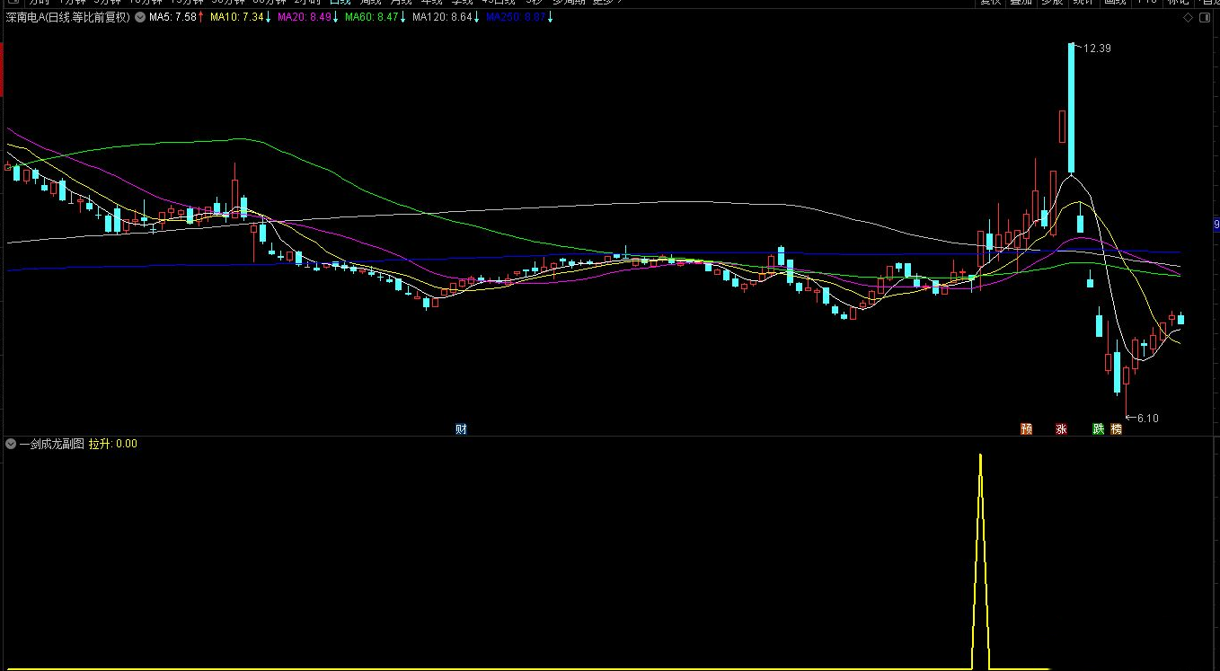Click the diamond icon at chart top-right
The width and height of the screenshot is (1220, 671).
[x=1188, y=17]
